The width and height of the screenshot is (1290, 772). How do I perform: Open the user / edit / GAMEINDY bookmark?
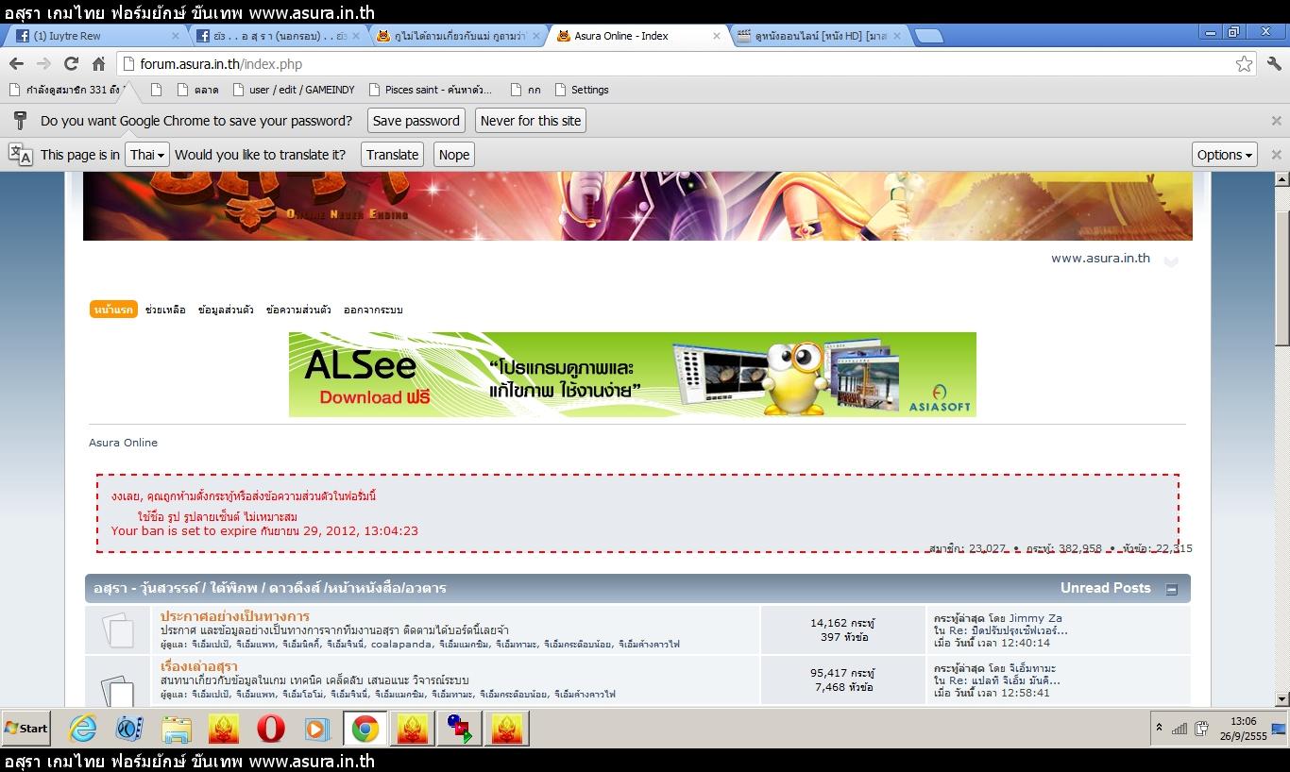pyautogui.click(x=293, y=90)
